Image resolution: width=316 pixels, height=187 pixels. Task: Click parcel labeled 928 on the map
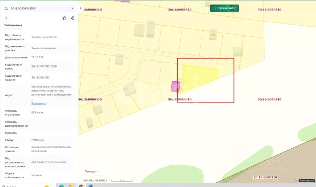tap(213, 35)
